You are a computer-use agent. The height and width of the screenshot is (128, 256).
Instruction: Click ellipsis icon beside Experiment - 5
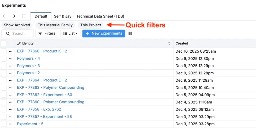[10, 124]
